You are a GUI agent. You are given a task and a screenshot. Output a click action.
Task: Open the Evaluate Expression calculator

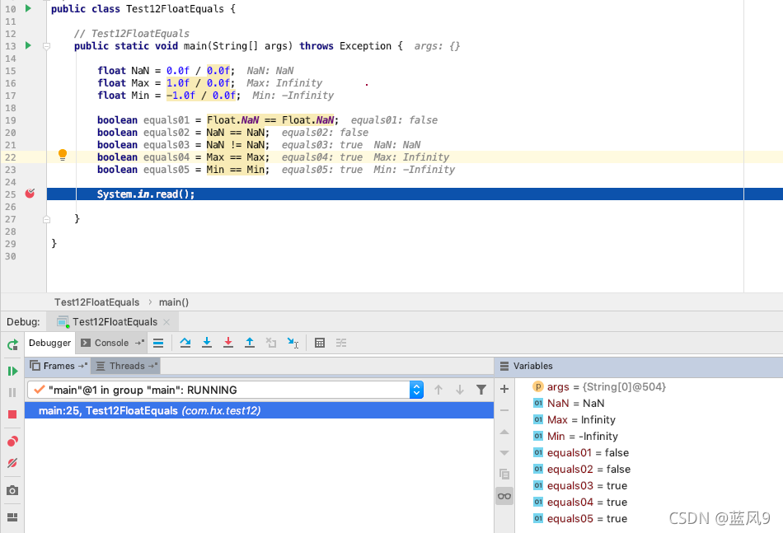320,343
